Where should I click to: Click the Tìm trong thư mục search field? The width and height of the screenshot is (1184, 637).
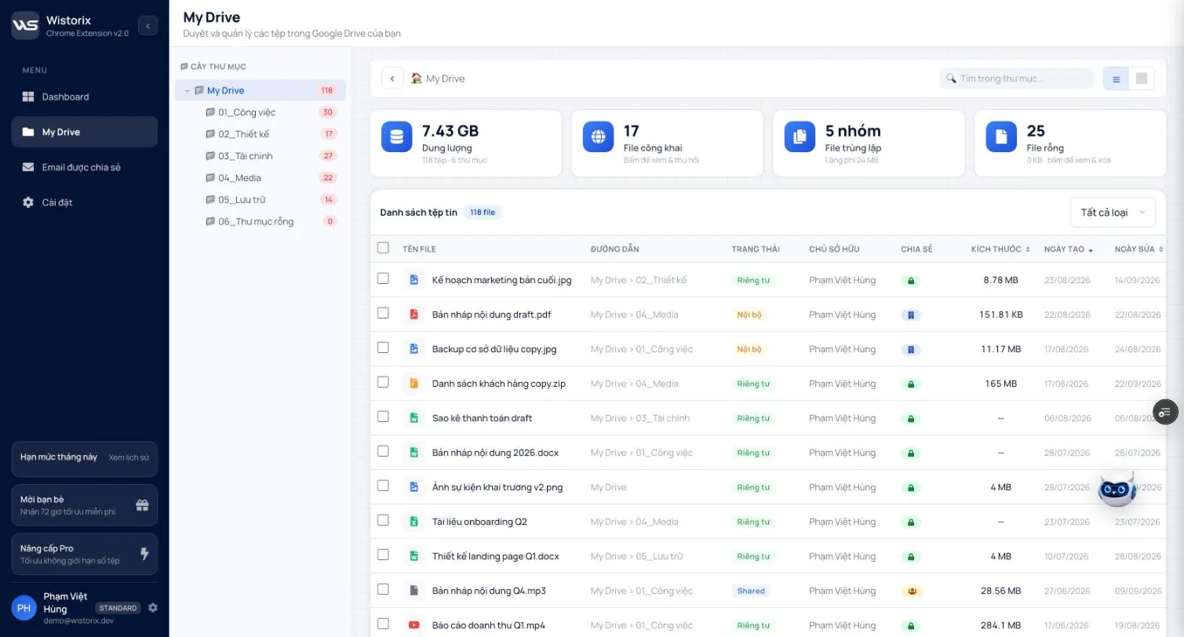pos(1017,78)
